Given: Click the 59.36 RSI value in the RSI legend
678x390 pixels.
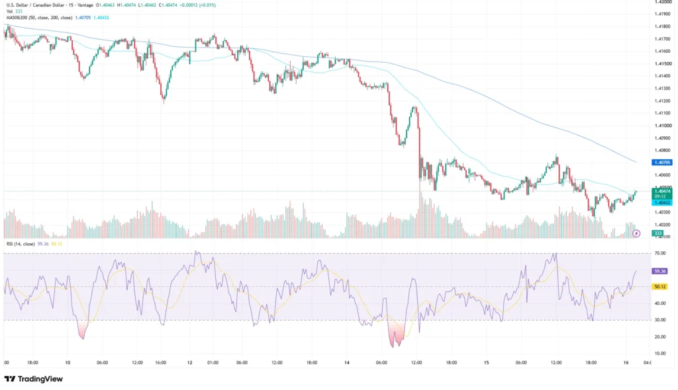Looking at the screenshot, I should click(43, 244).
